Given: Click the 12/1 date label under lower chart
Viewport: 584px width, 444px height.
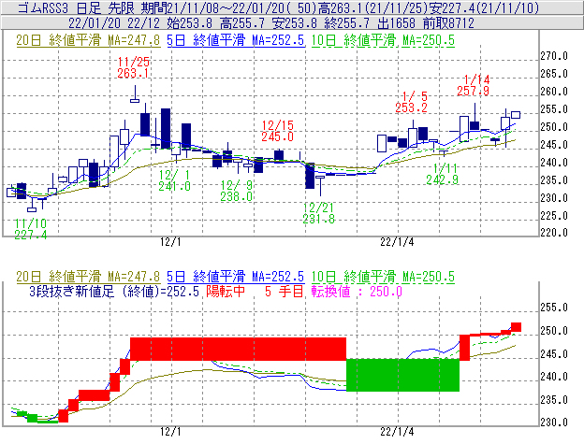Looking at the screenshot, I should pos(170,432).
